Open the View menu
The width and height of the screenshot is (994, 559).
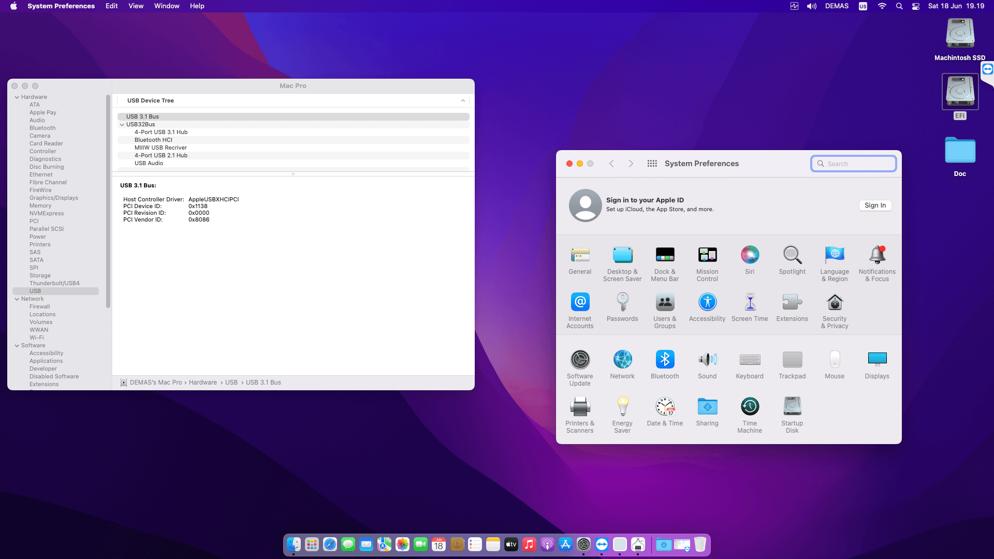[136, 6]
